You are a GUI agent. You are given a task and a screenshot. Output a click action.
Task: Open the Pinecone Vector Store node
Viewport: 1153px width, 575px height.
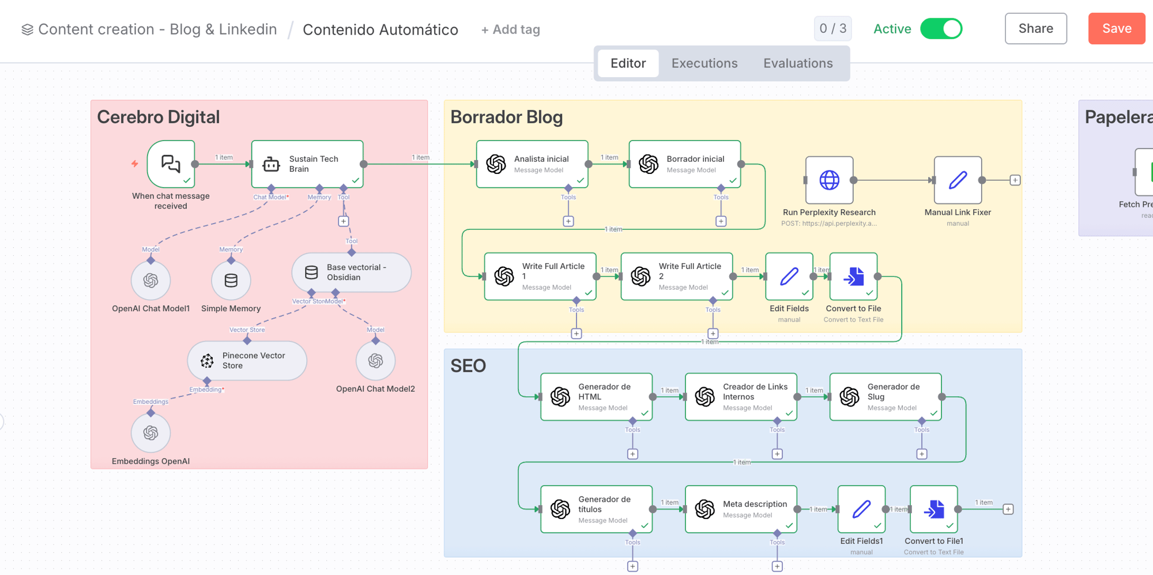tap(247, 361)
